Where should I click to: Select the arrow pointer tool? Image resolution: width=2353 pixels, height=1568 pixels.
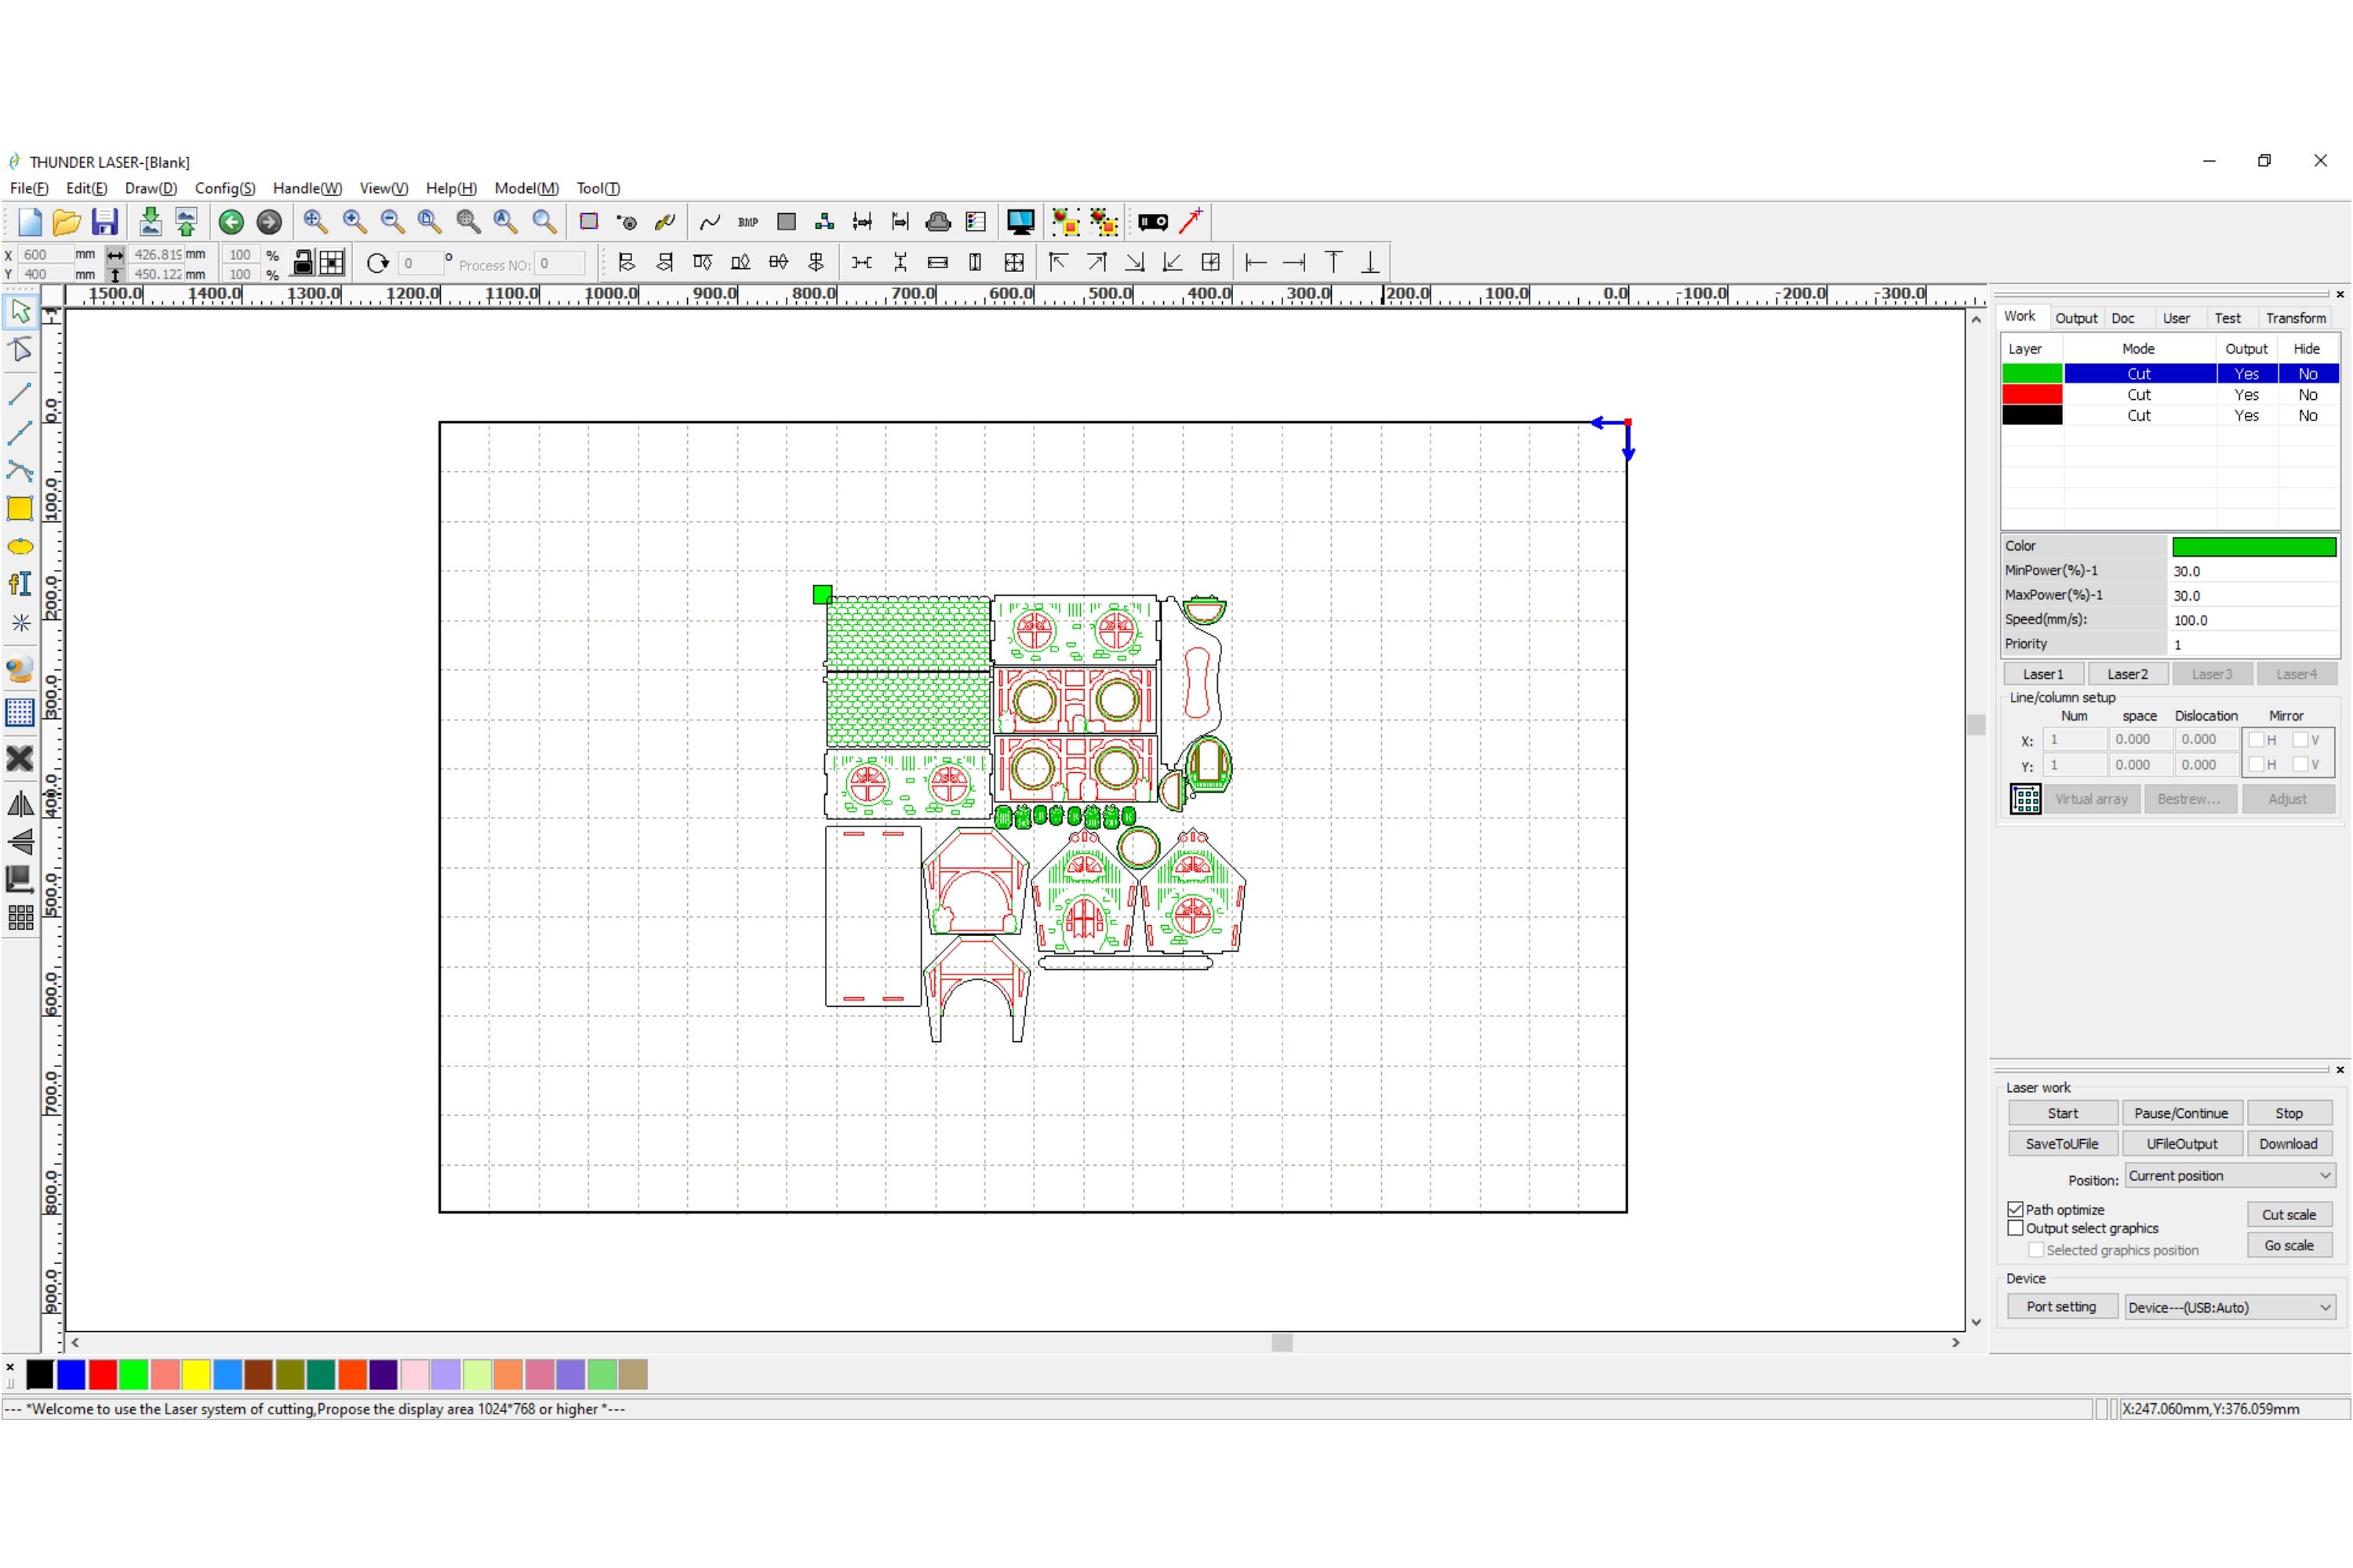pyautogui.click(x=20, y=312)
